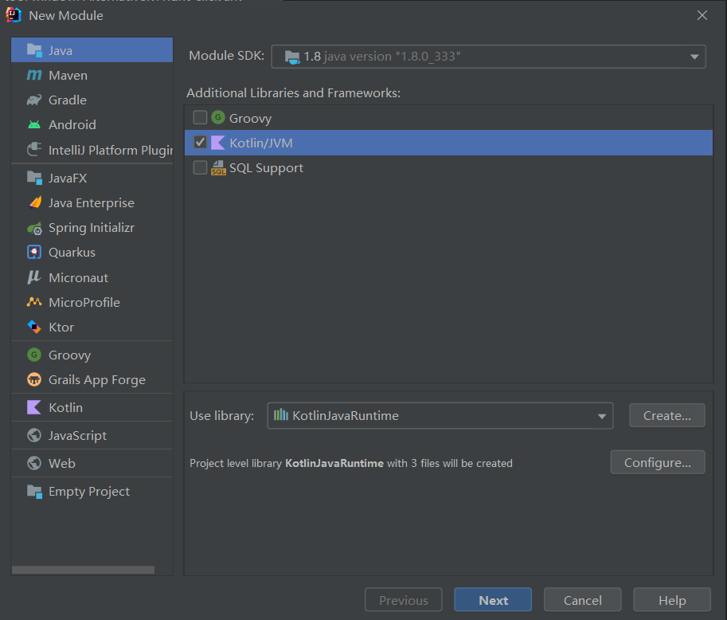Choose the Groovy icon in the sidebar

34,355
